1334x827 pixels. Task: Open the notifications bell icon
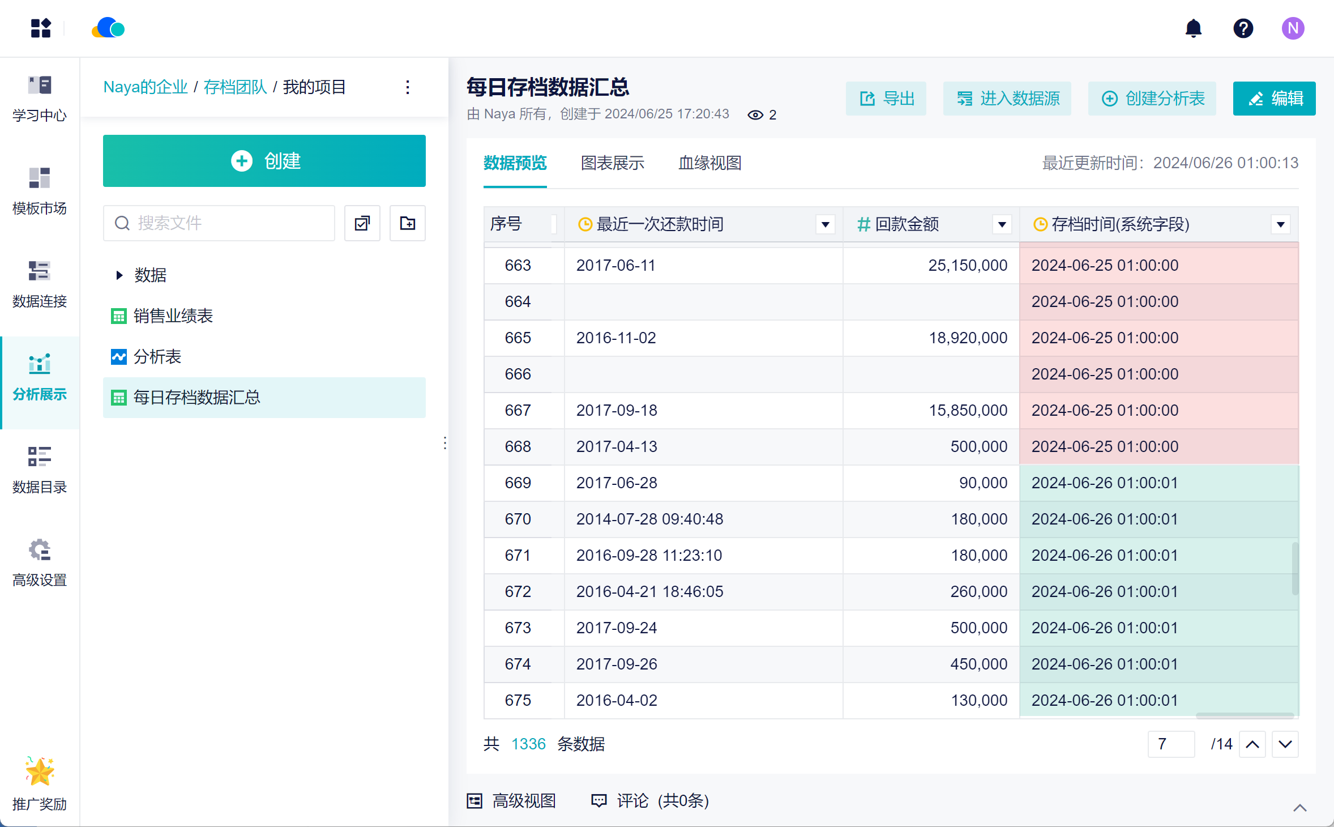[x=1193, y=28]
